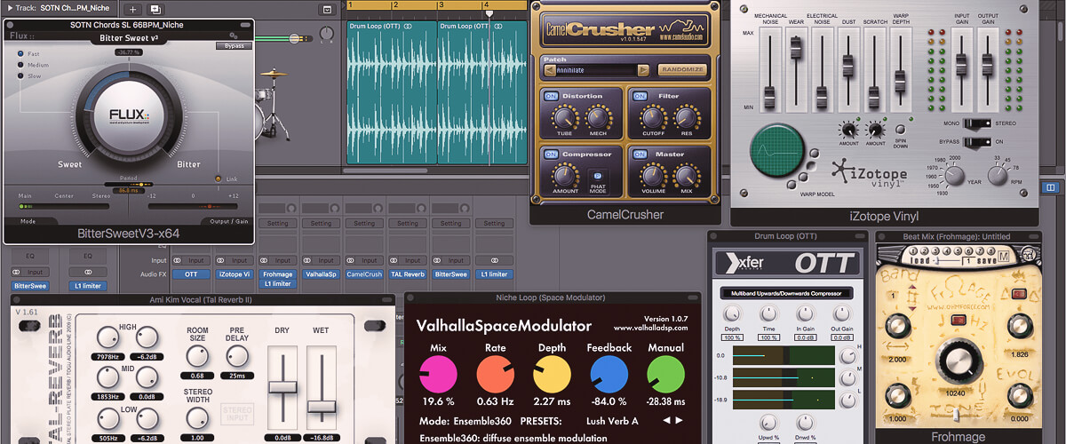Click the CamelCrush audio FX slot

(x=365, y=275)
